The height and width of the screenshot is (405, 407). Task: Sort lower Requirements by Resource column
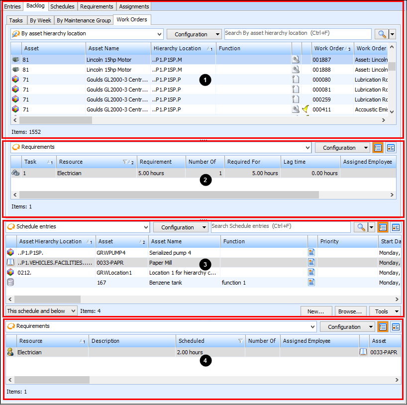52,341
